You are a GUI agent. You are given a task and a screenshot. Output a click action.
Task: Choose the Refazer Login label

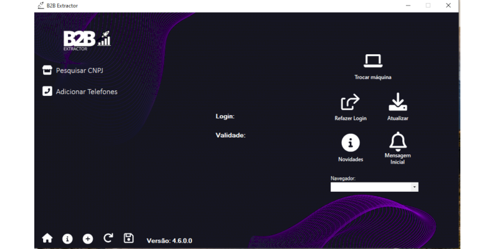351,118
